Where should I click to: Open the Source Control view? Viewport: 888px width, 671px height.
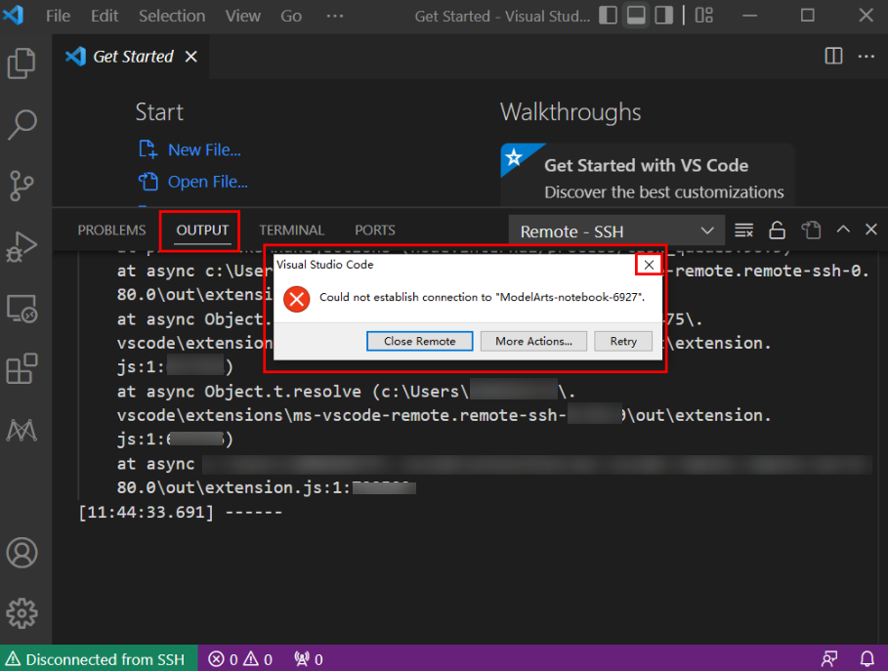[x=21, y=186]
